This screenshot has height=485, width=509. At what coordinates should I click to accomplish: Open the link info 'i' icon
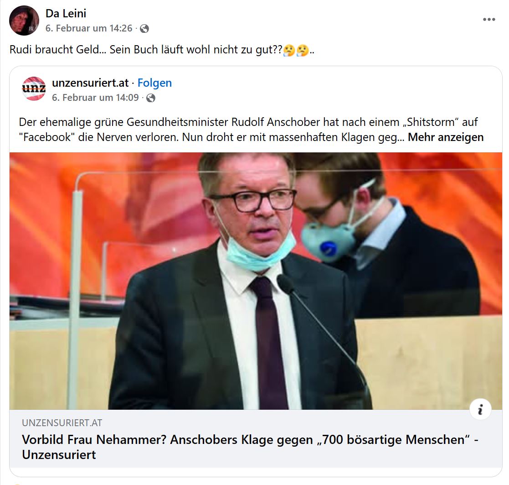480,409
